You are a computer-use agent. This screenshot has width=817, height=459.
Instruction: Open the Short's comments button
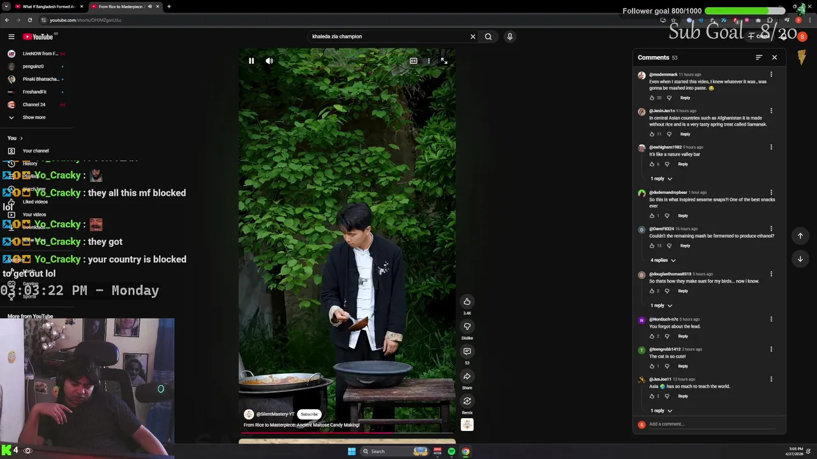pyautogui.click(x=467, y=351)
